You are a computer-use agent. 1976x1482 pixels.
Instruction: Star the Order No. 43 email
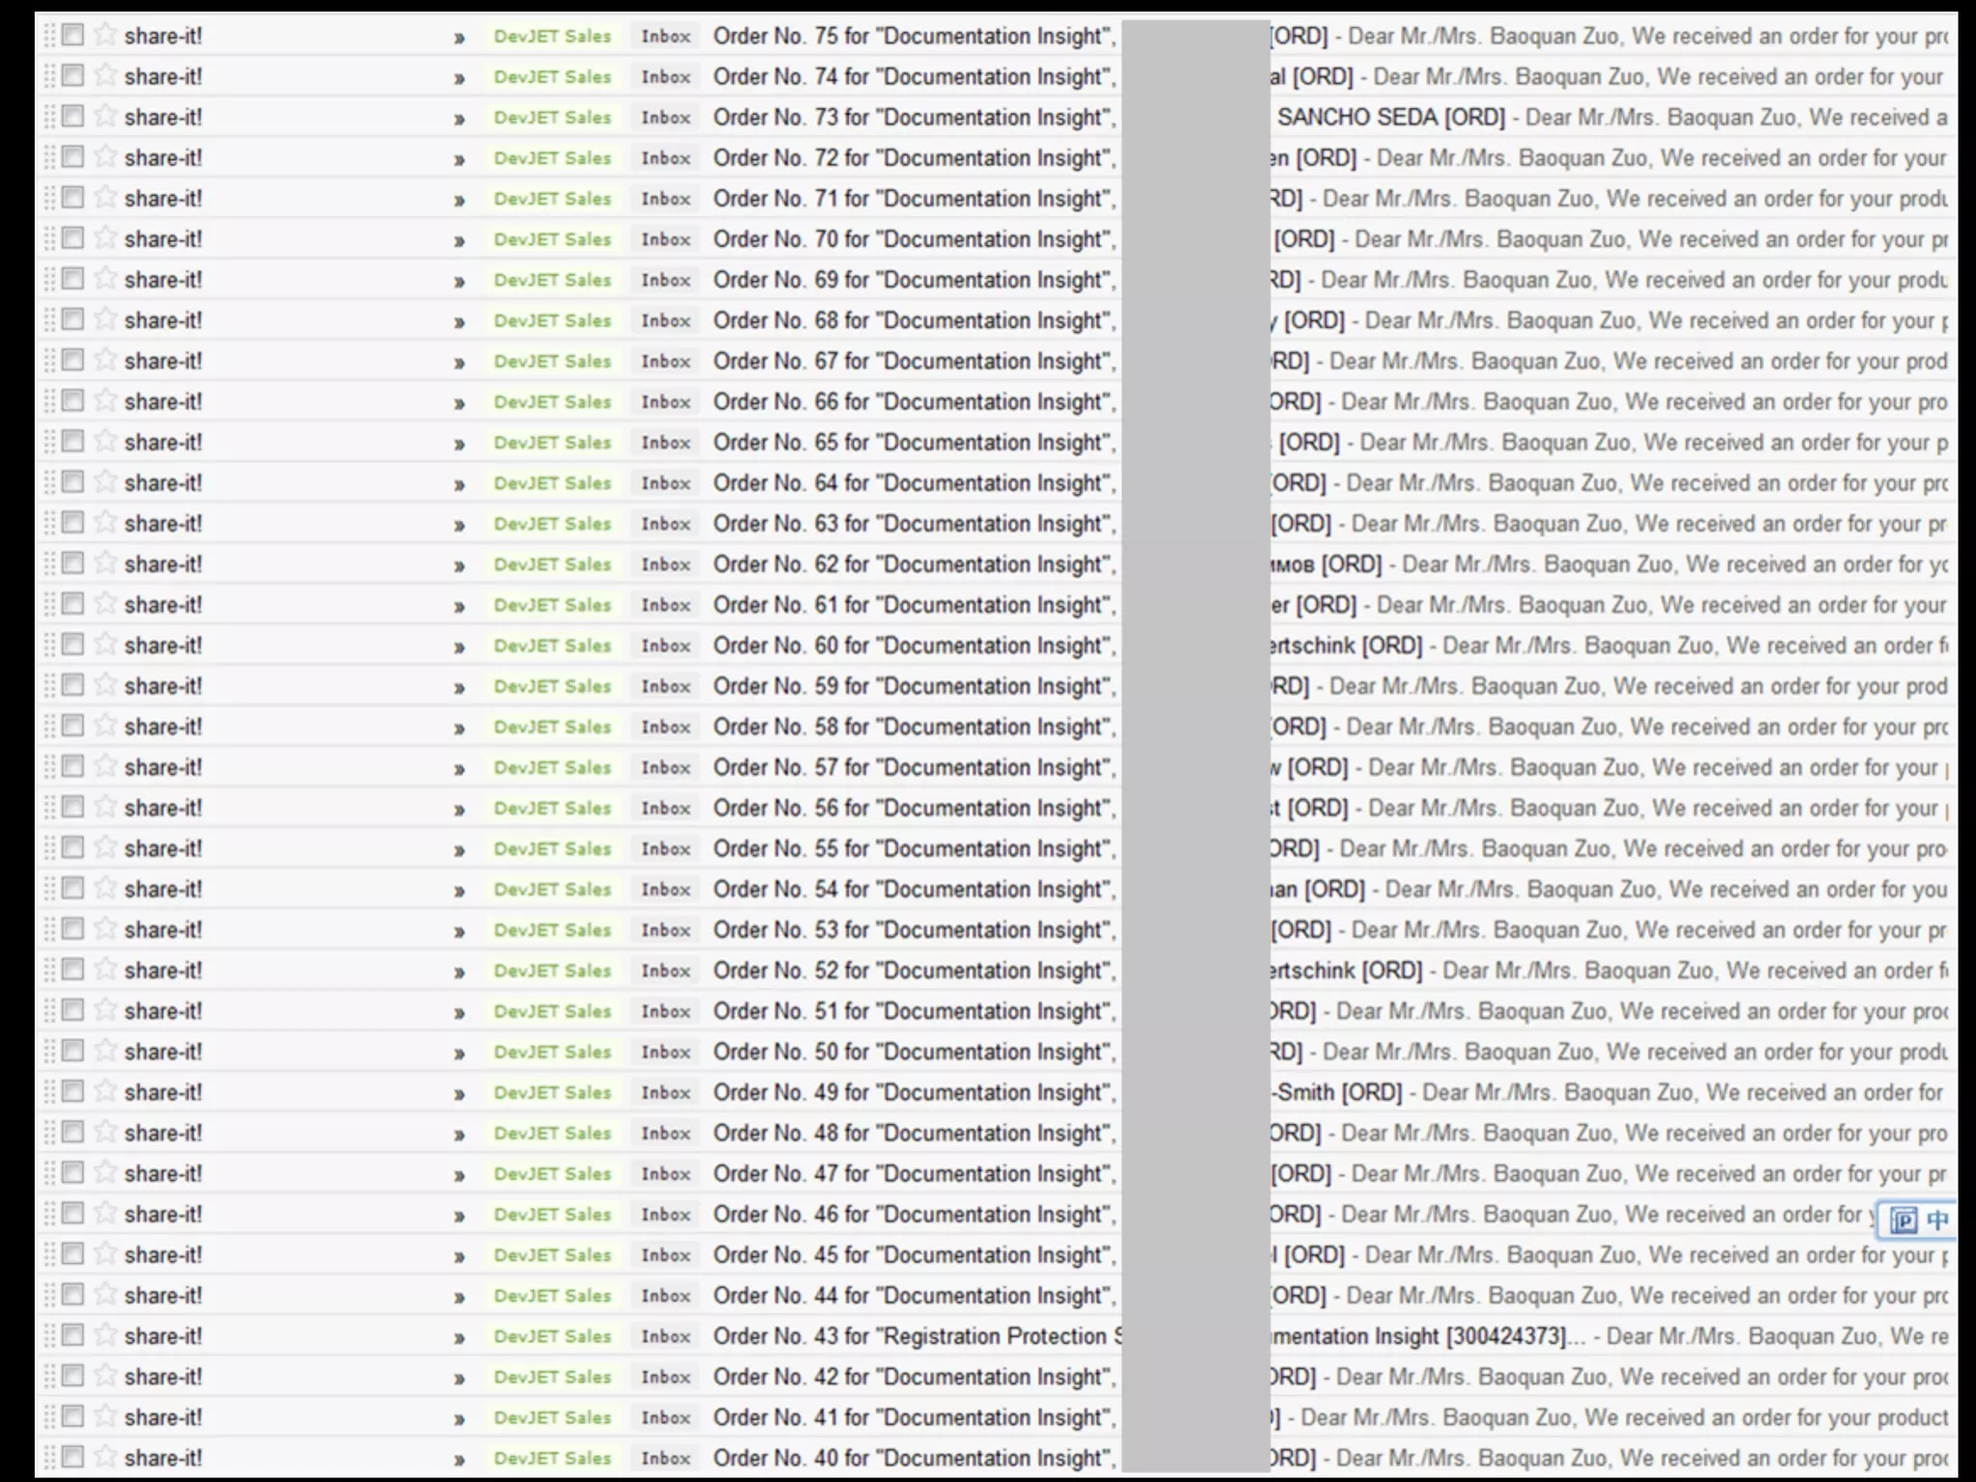click(105, 1335)
